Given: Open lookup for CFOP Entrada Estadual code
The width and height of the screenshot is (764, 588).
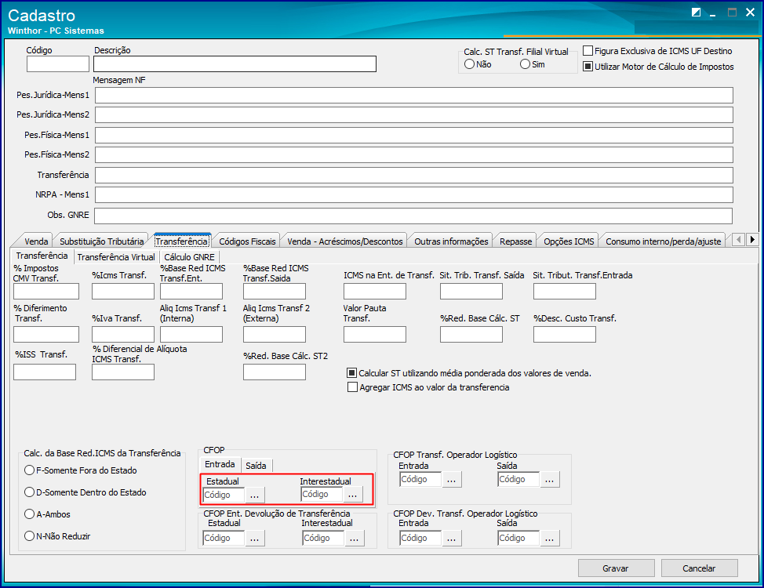Looking at the screenshot, I should point(254,495).
